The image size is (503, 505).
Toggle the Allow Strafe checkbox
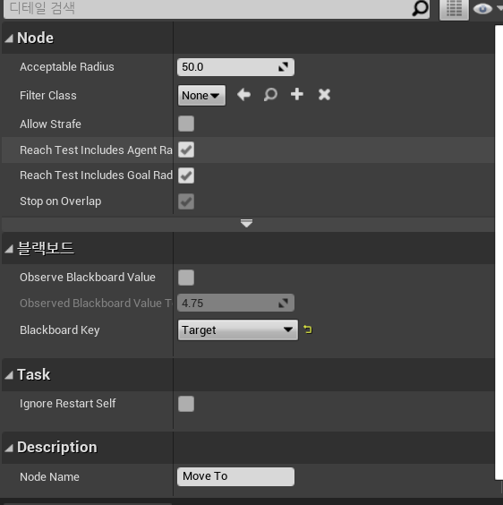coord(186,124)
